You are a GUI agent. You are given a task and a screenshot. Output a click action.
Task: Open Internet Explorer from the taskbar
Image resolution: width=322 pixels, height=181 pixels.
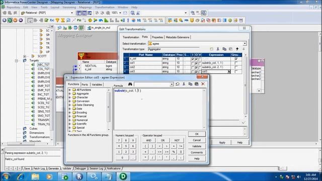[x=21, y=176]
